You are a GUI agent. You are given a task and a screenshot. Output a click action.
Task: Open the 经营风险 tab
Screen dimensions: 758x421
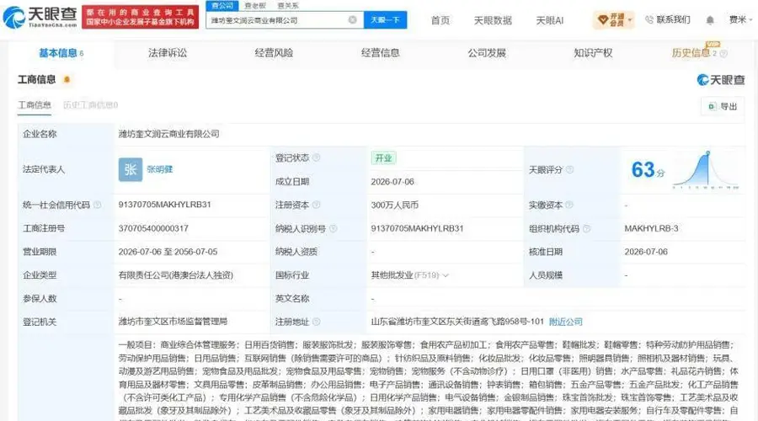(x=274, y=53)
